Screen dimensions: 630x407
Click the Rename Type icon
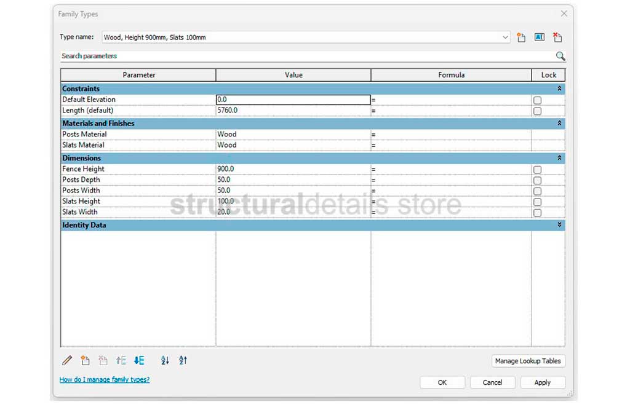540,38
